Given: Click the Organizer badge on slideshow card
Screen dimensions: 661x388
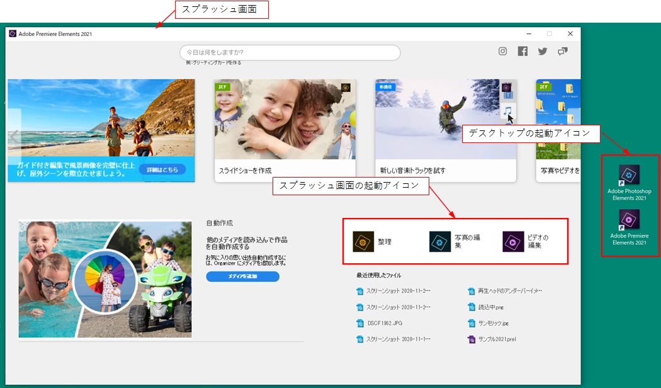Looking at the screenshot, I should coord(346,88).
